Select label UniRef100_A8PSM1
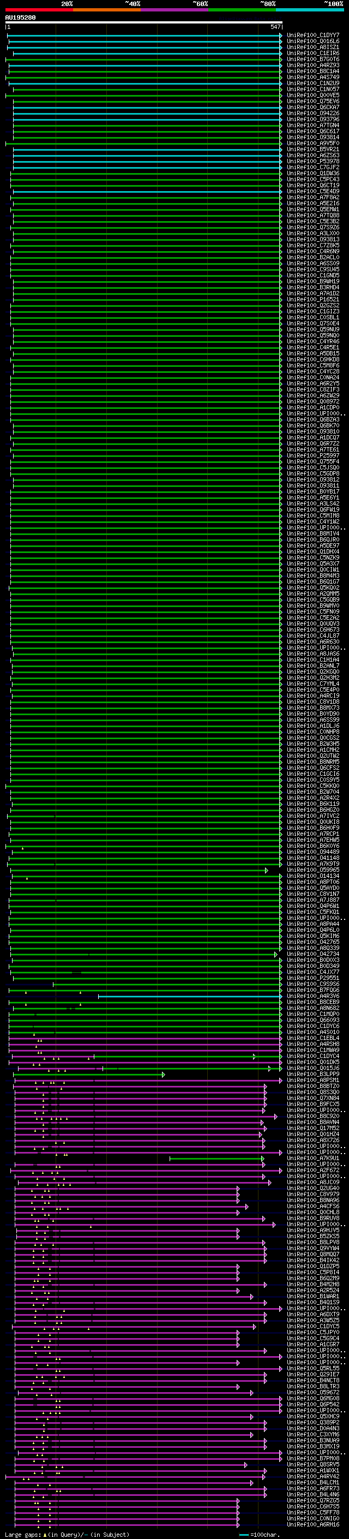 (x=313, y=1080)
